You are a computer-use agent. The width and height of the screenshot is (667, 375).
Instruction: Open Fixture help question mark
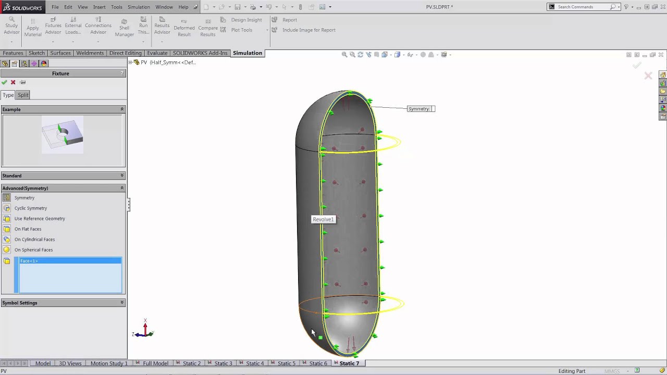click(122, 73)
